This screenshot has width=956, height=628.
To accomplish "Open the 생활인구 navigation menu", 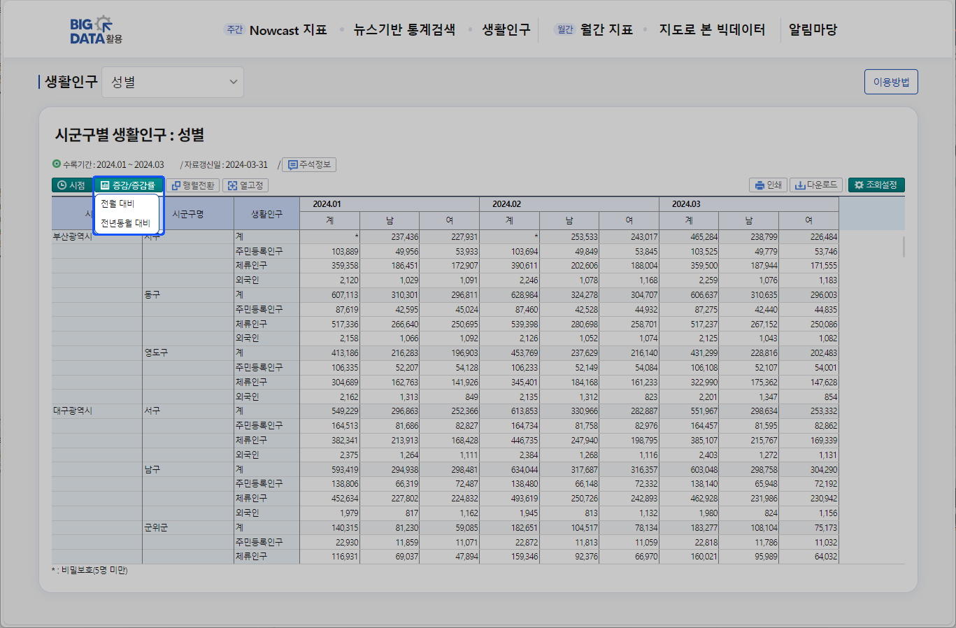I will pyautogui.click(x=506, y=30).
